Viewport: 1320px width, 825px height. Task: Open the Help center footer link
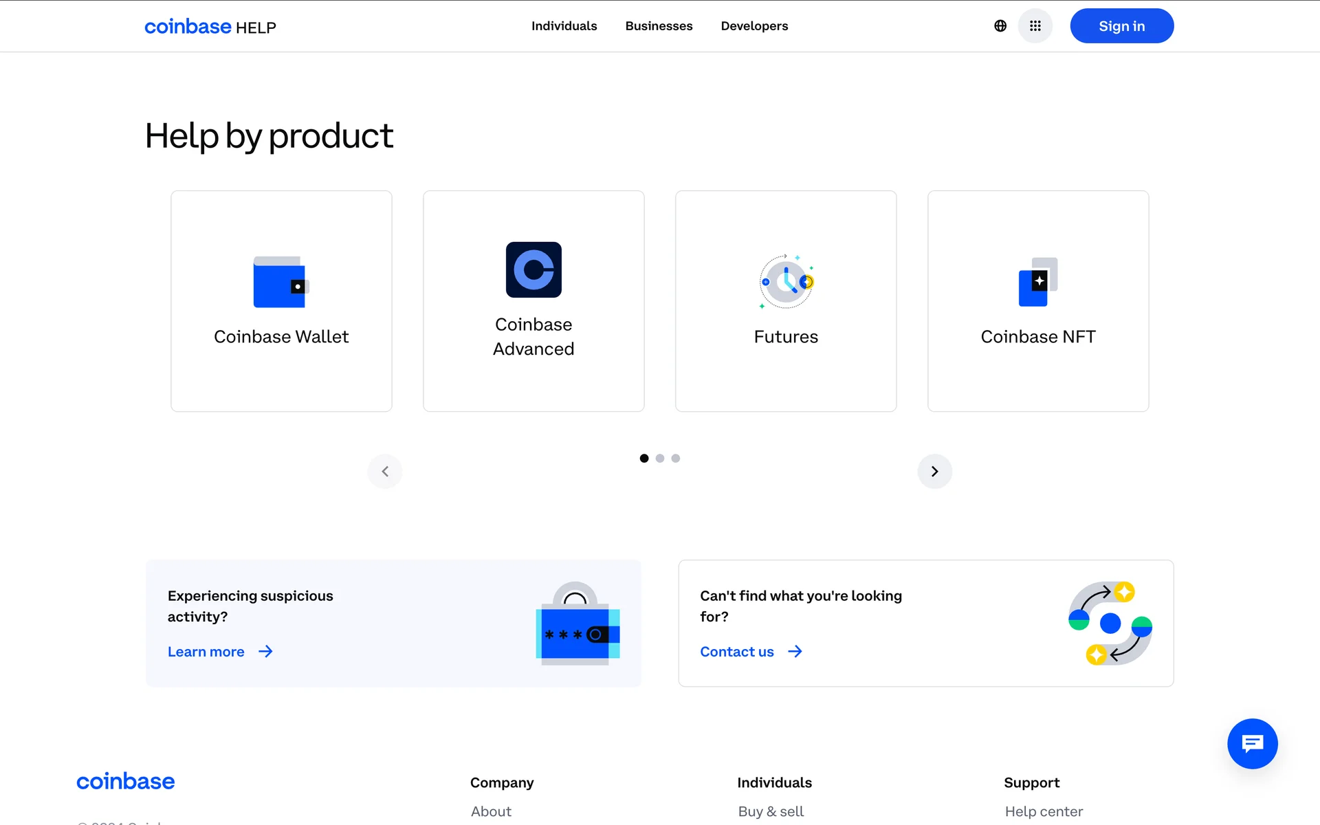pyautogui.click(x=1044, y=811)
